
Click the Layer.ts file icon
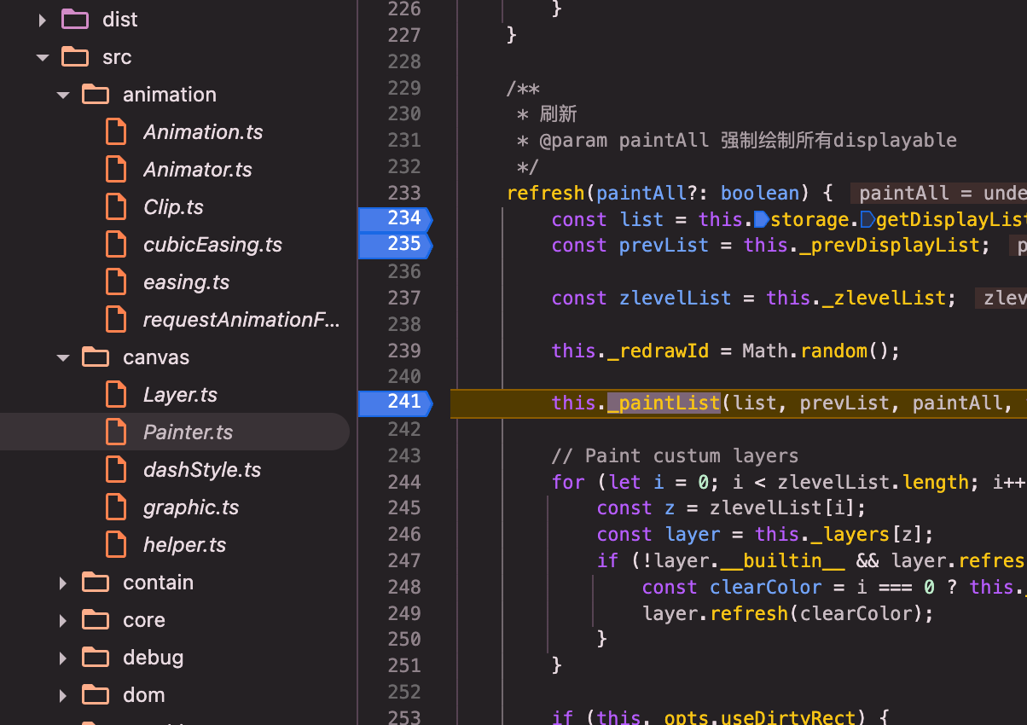pyautogui.click(x=116, y=395)
